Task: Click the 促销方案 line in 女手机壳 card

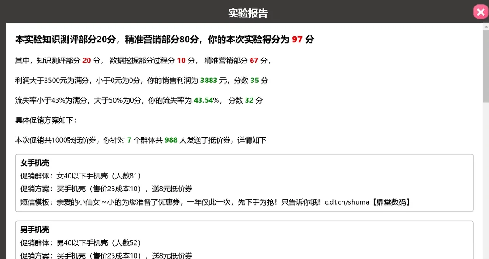Action: click(106, 189)
